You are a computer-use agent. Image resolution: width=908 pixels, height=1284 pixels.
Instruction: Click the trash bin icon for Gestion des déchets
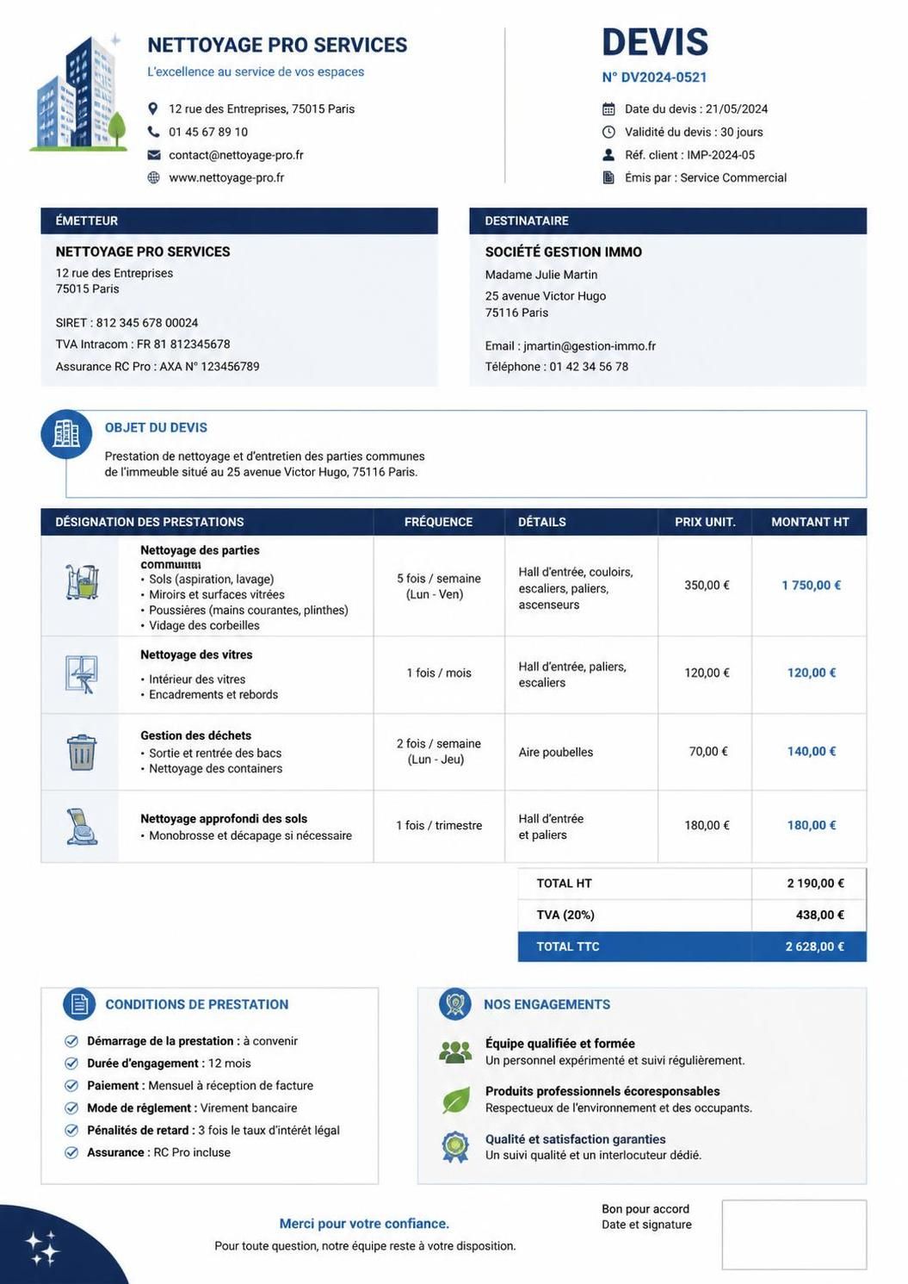(81, 752)
